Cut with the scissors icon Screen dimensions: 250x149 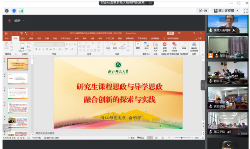(x=12, y=43)
